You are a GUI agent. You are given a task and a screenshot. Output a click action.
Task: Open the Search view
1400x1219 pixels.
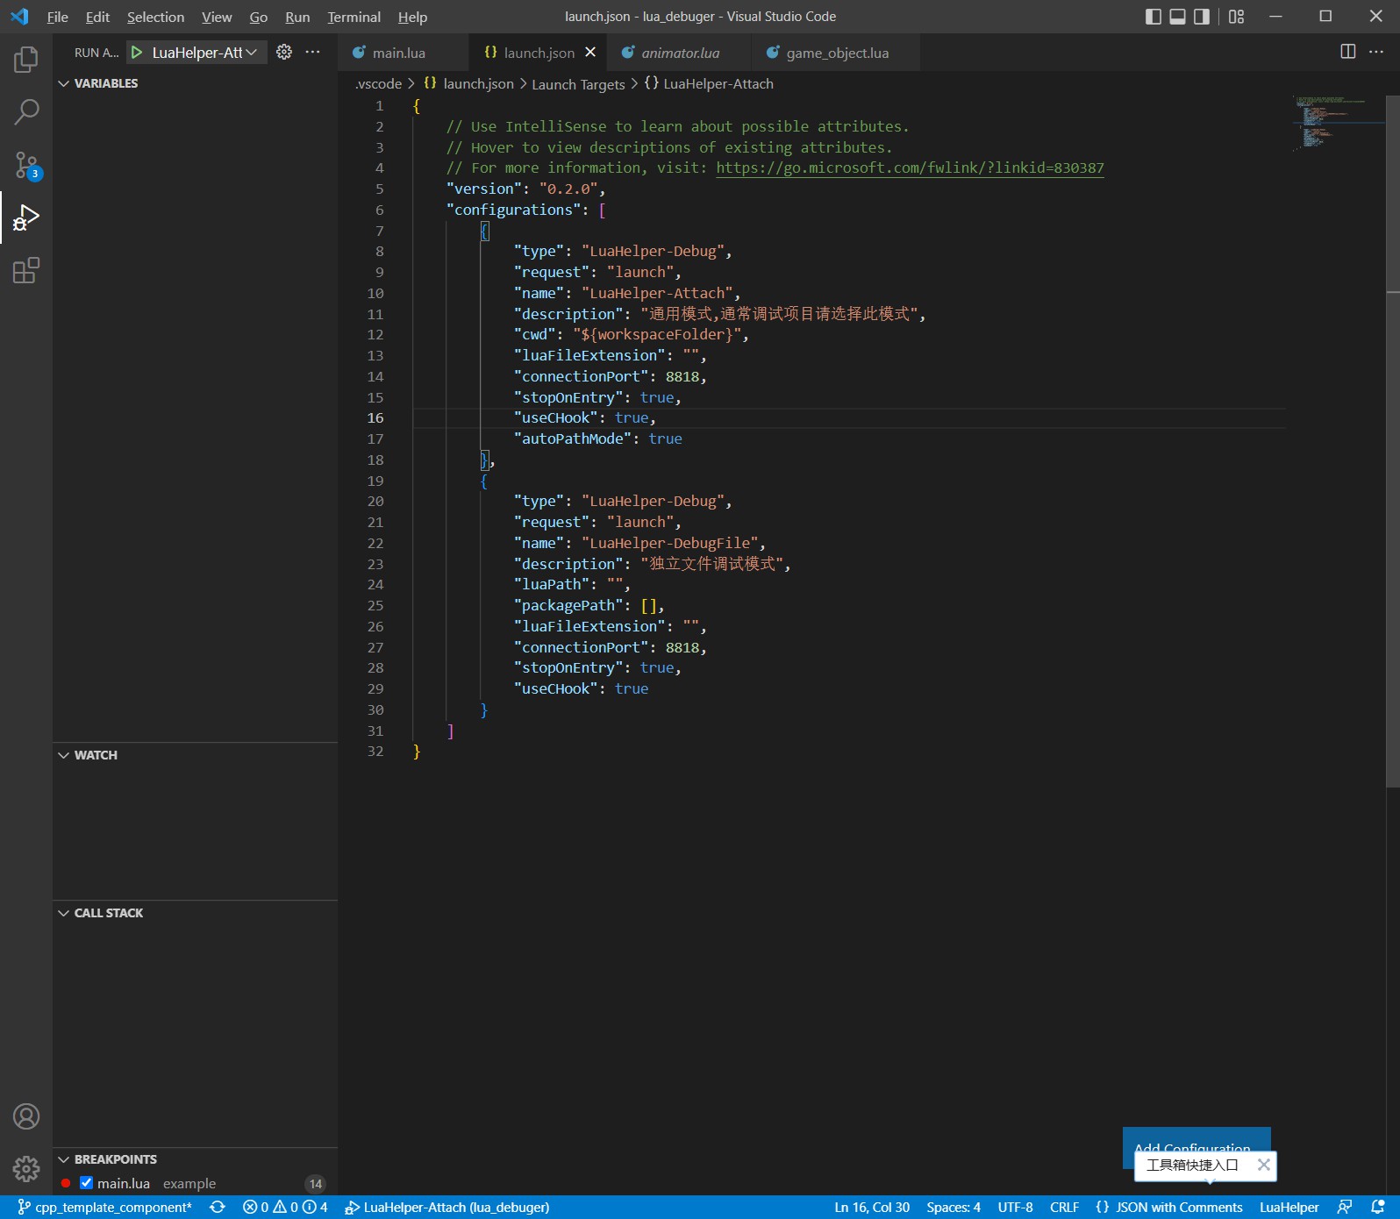click(26, 111)
